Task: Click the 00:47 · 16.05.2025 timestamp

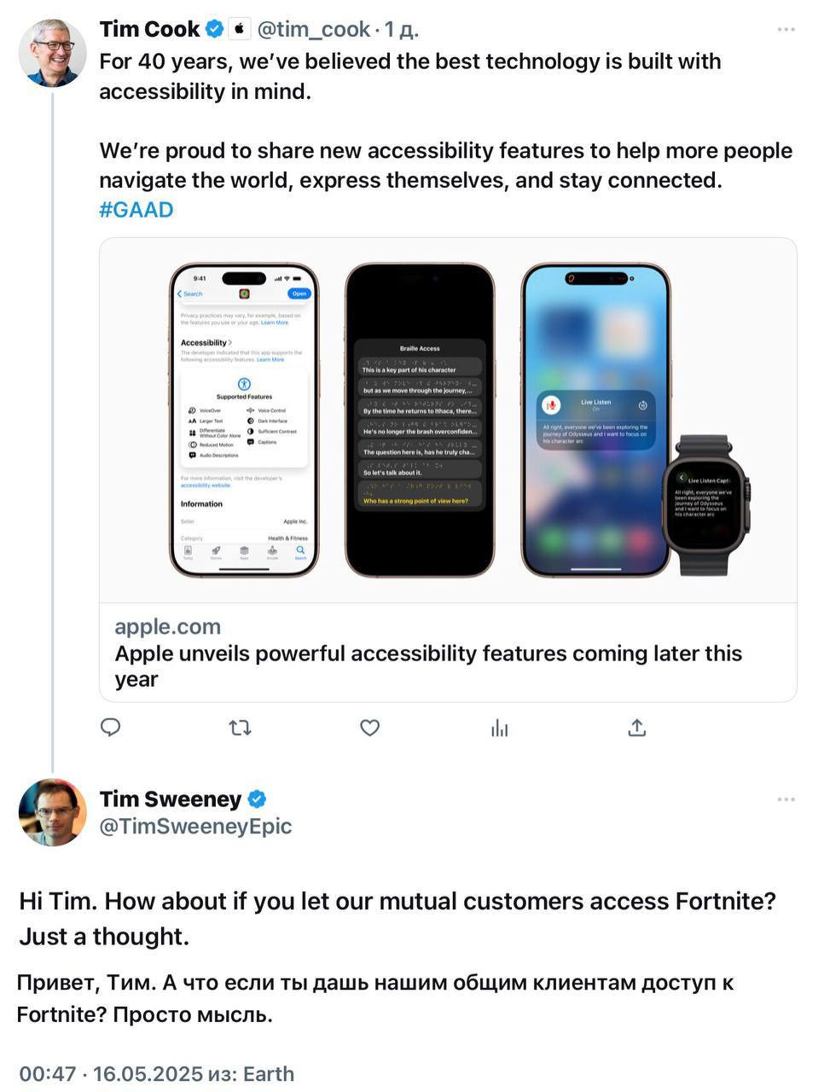Action: 111,1074
